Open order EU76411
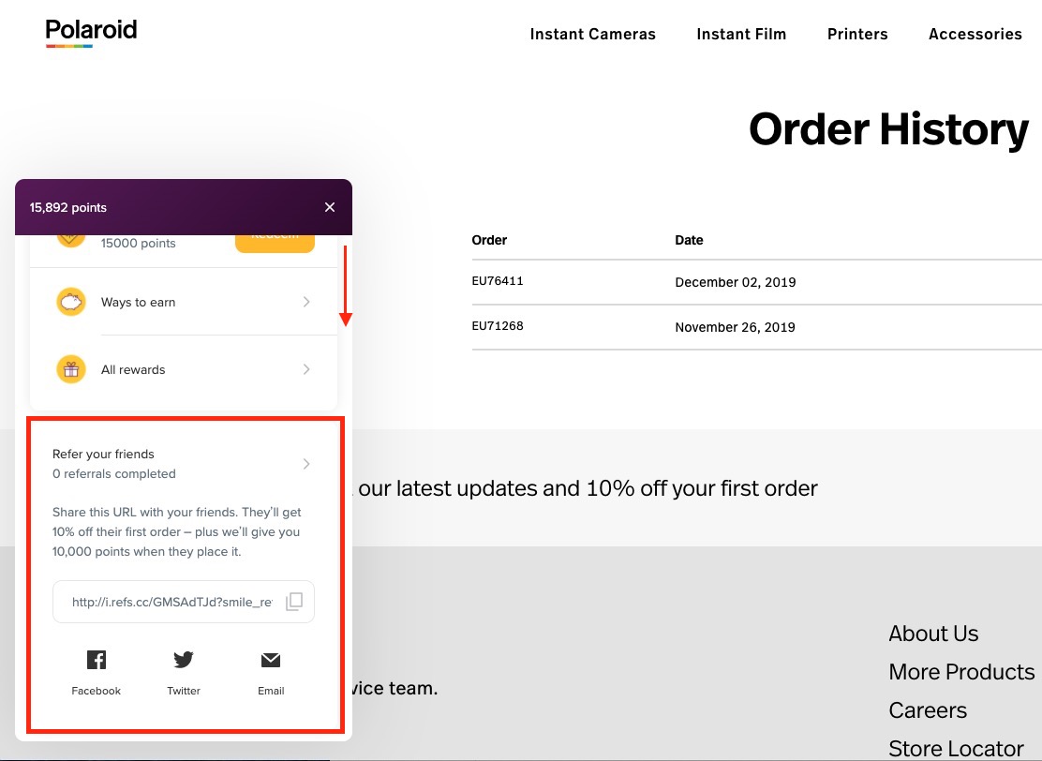 (x=498, y=281)
